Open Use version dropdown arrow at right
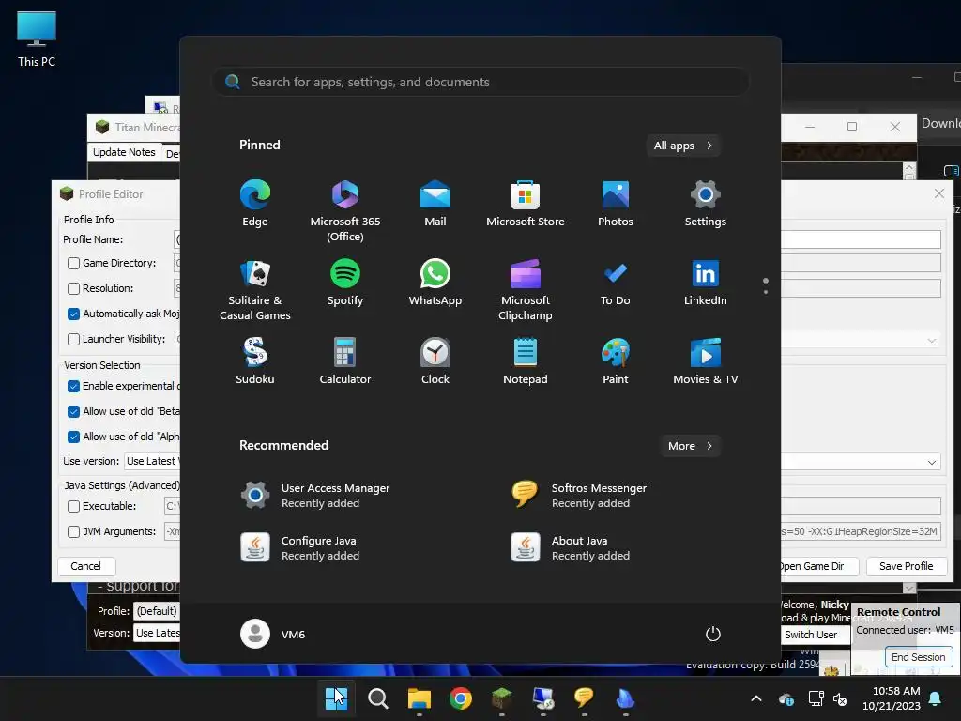 (932, 462)
